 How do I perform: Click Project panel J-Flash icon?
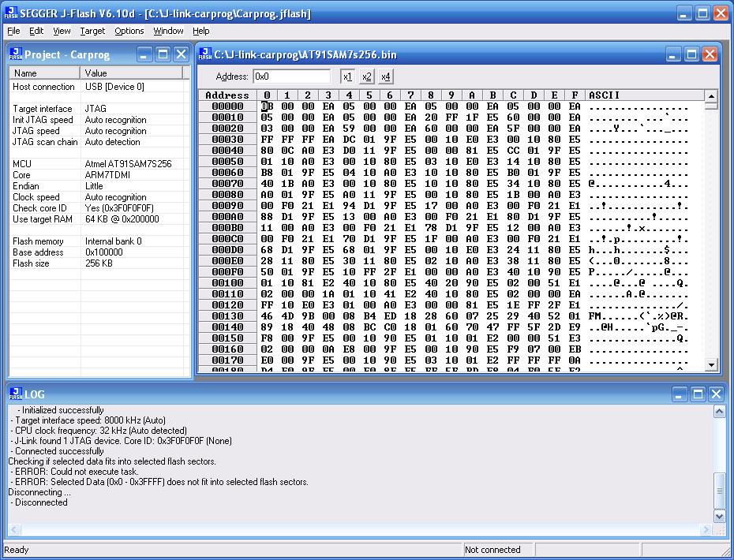16,54
